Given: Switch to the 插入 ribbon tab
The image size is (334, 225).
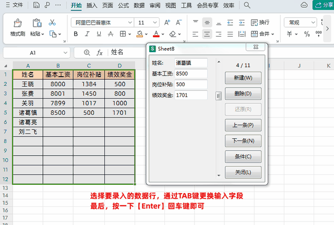Looking at the screenshot, I should coord(92,5).
